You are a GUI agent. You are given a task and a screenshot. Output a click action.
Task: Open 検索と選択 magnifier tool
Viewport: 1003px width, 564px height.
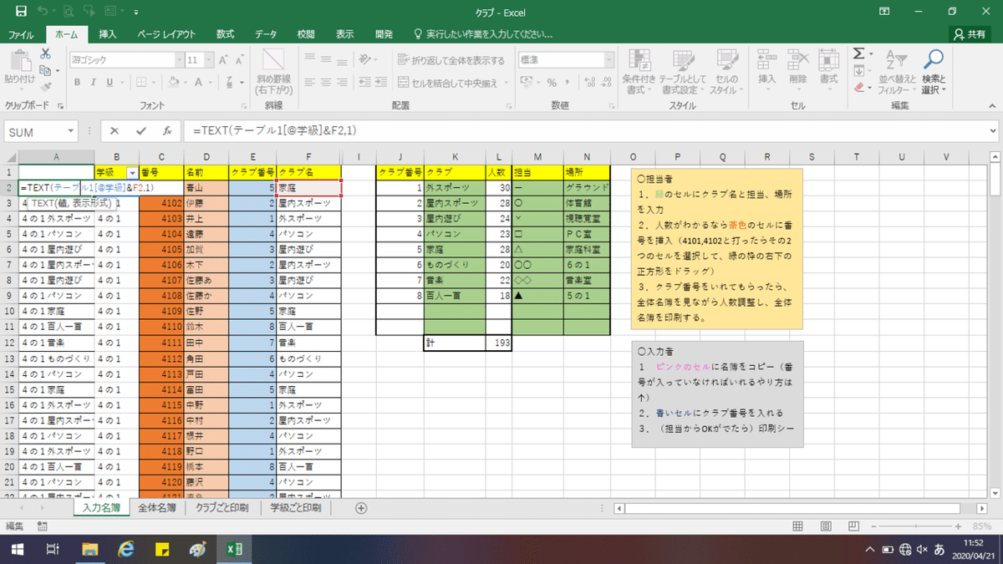pos(934,73)
